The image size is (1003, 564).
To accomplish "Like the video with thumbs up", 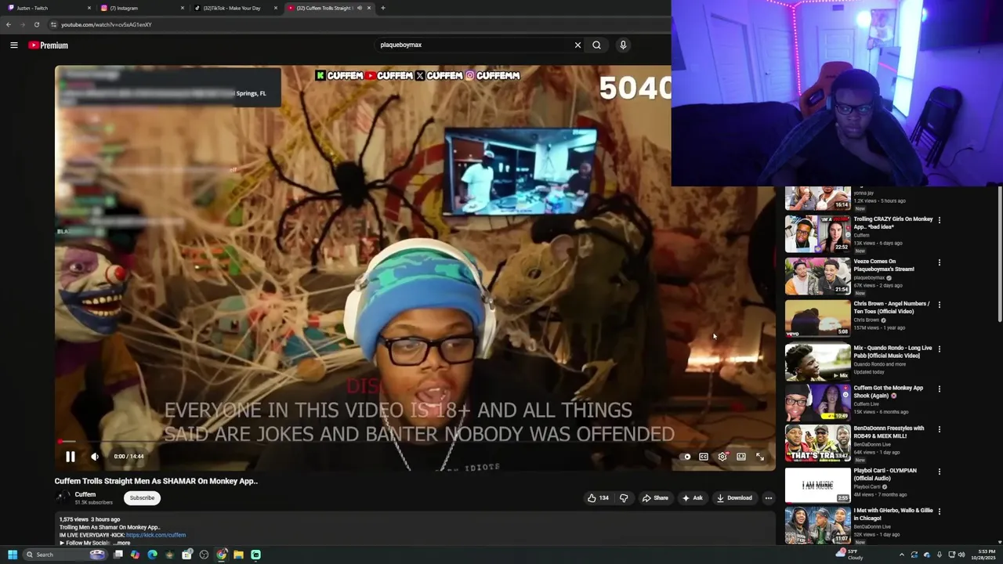I will pyautogui.click(x=599, y=498).
